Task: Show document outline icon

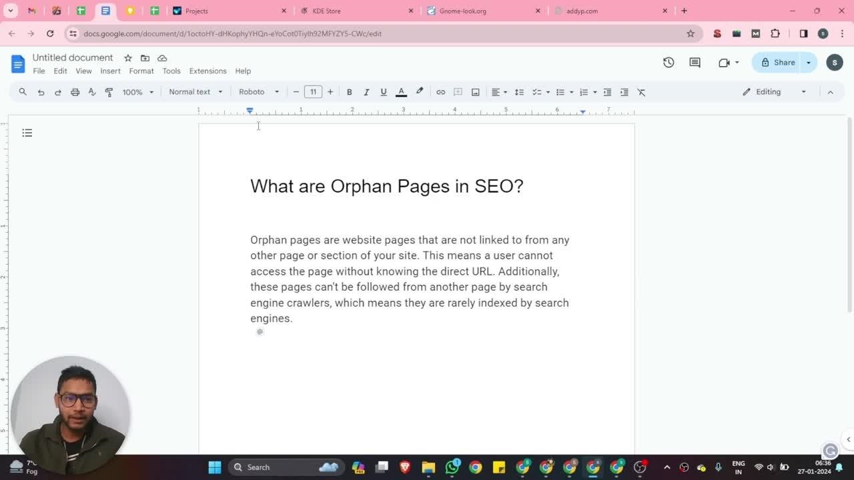Action: click(x=27, y=133)
